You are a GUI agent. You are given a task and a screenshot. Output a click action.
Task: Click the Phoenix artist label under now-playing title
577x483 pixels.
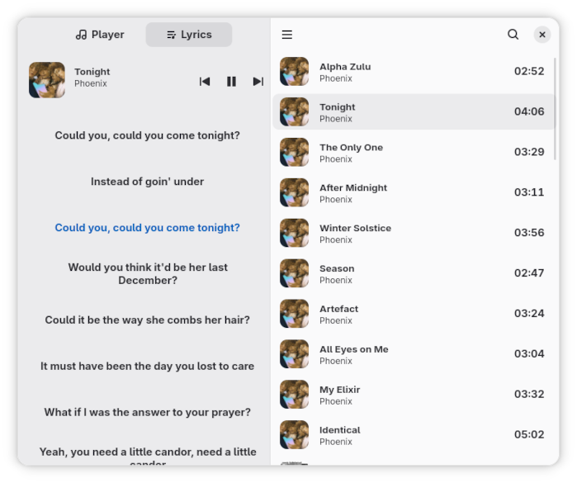point(91,83)
